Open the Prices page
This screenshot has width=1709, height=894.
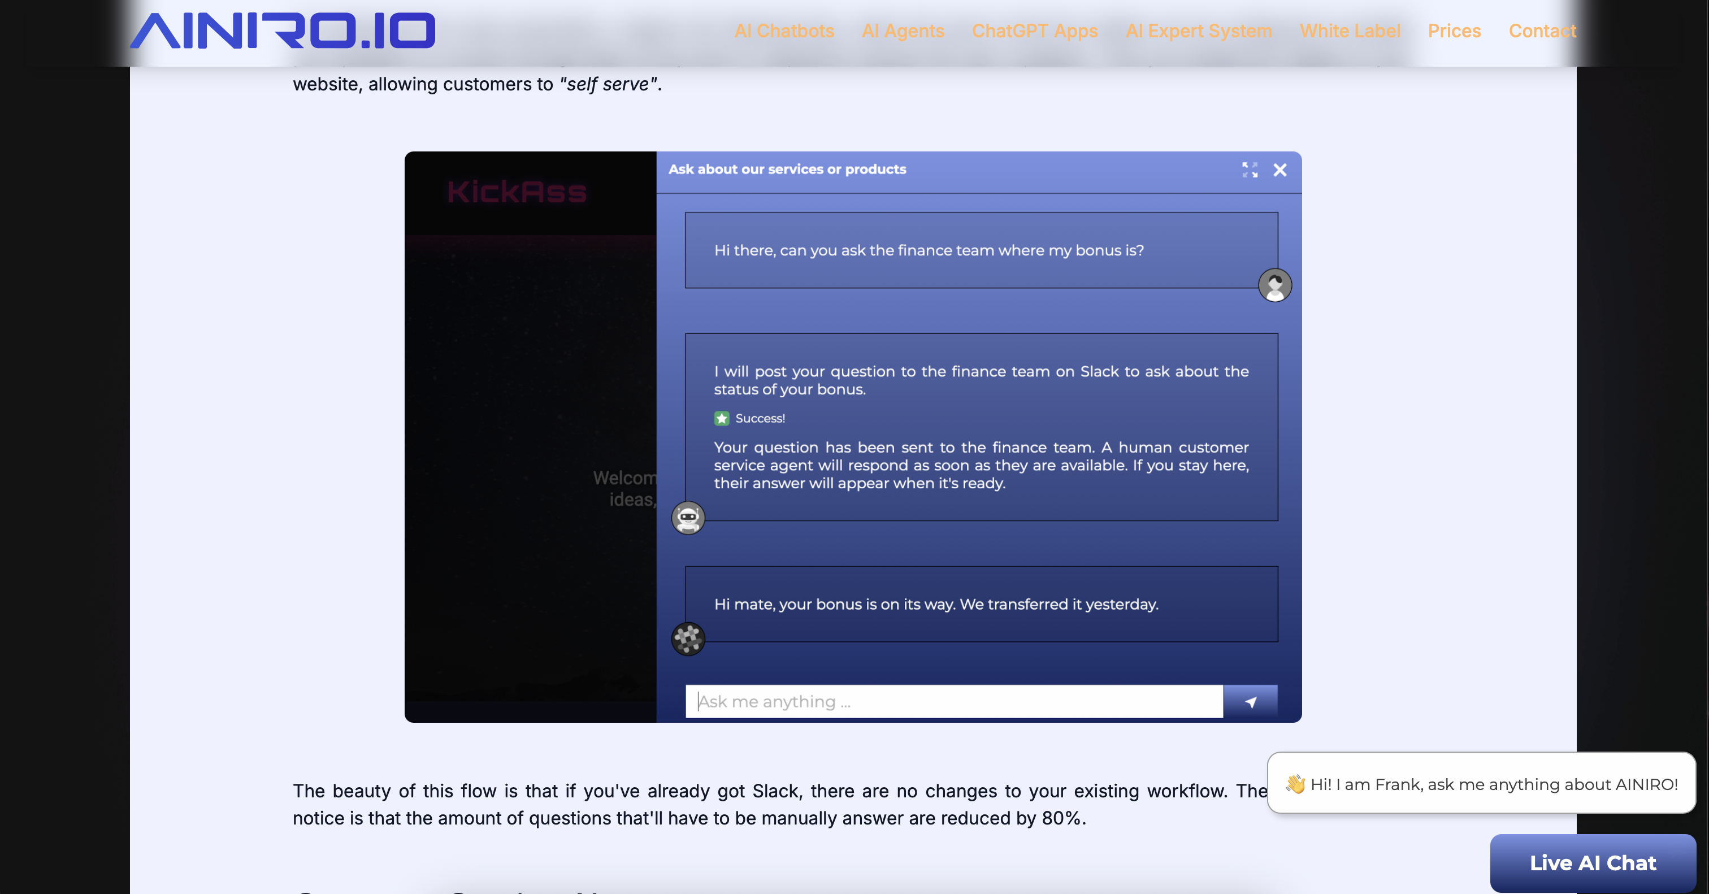point(1454,31)
